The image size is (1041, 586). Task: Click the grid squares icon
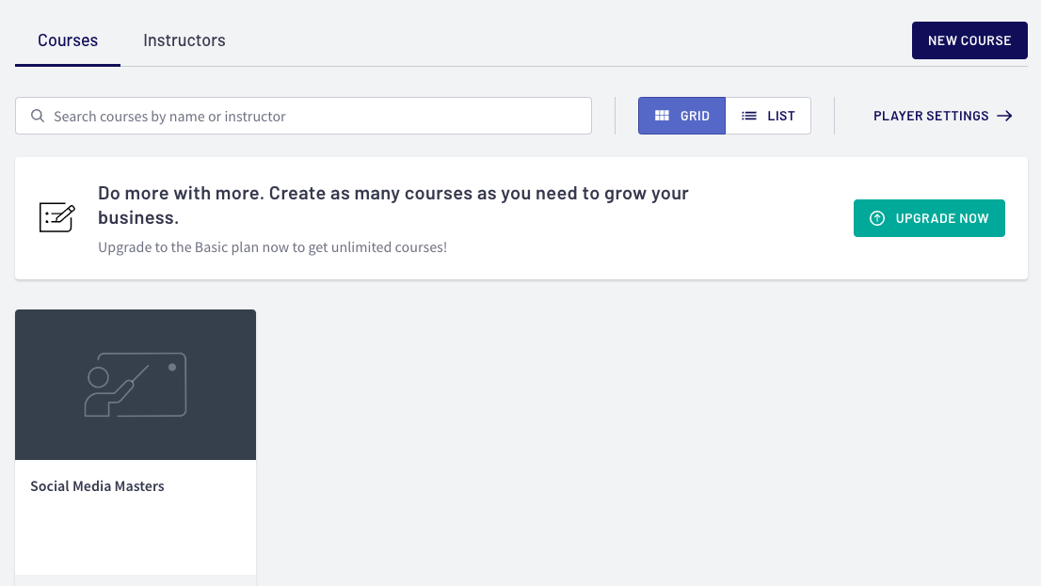(662, 116)
